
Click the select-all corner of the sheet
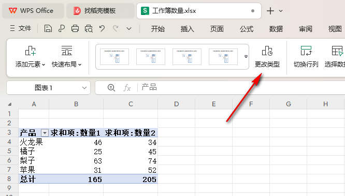[x=9, y=104]
